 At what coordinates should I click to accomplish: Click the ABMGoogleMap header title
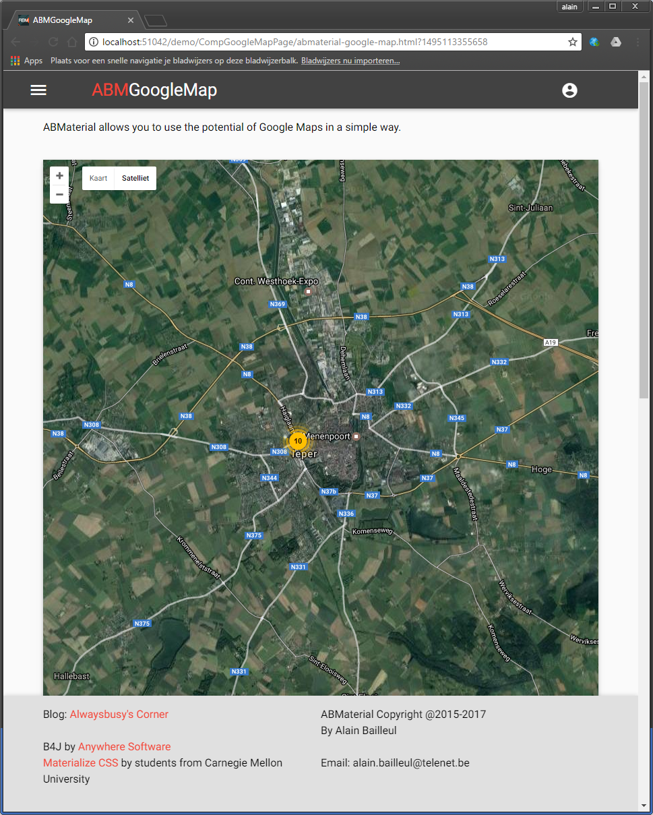tap(154, 90)
